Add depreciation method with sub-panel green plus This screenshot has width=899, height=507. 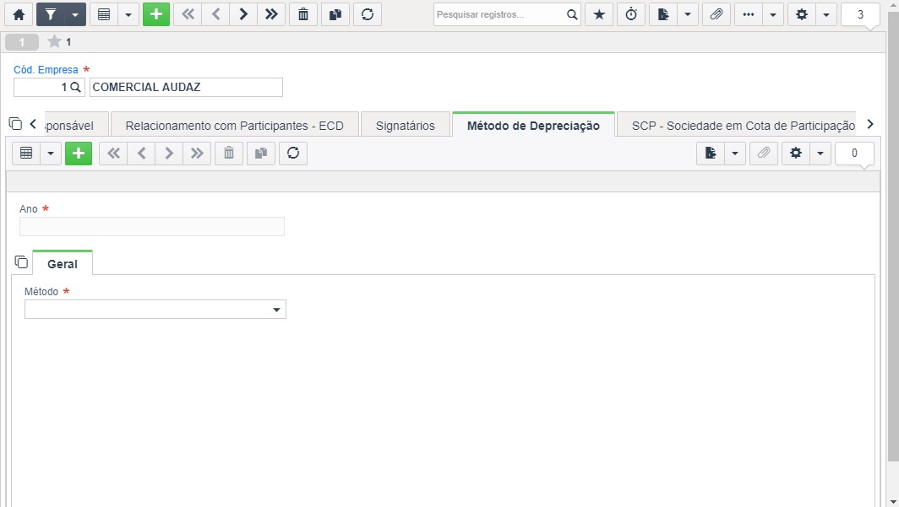click(79, 153)
